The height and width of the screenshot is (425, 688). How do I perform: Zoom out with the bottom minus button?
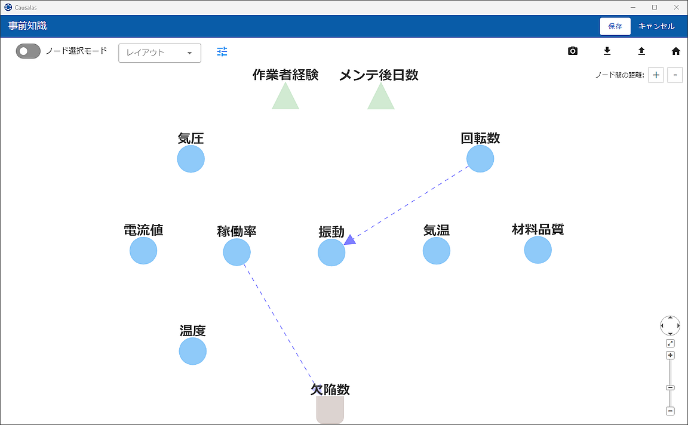(x=670, y=411)
